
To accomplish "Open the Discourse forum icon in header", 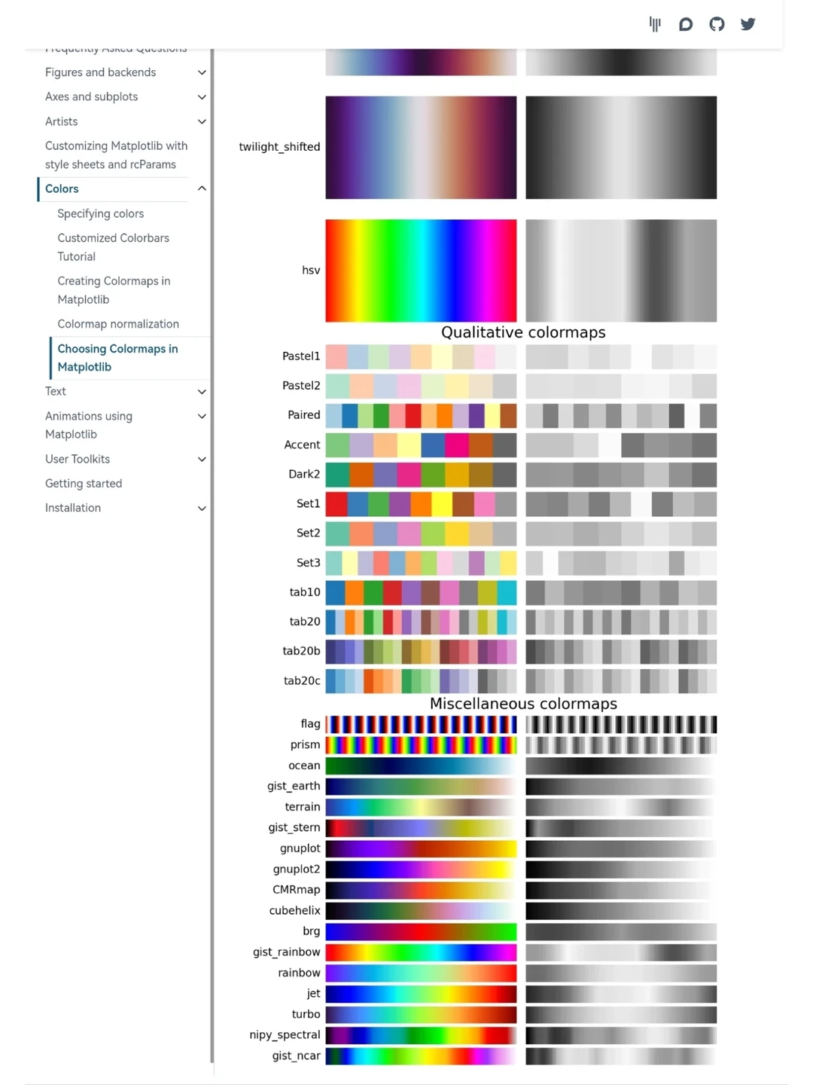I will [686, 24].
